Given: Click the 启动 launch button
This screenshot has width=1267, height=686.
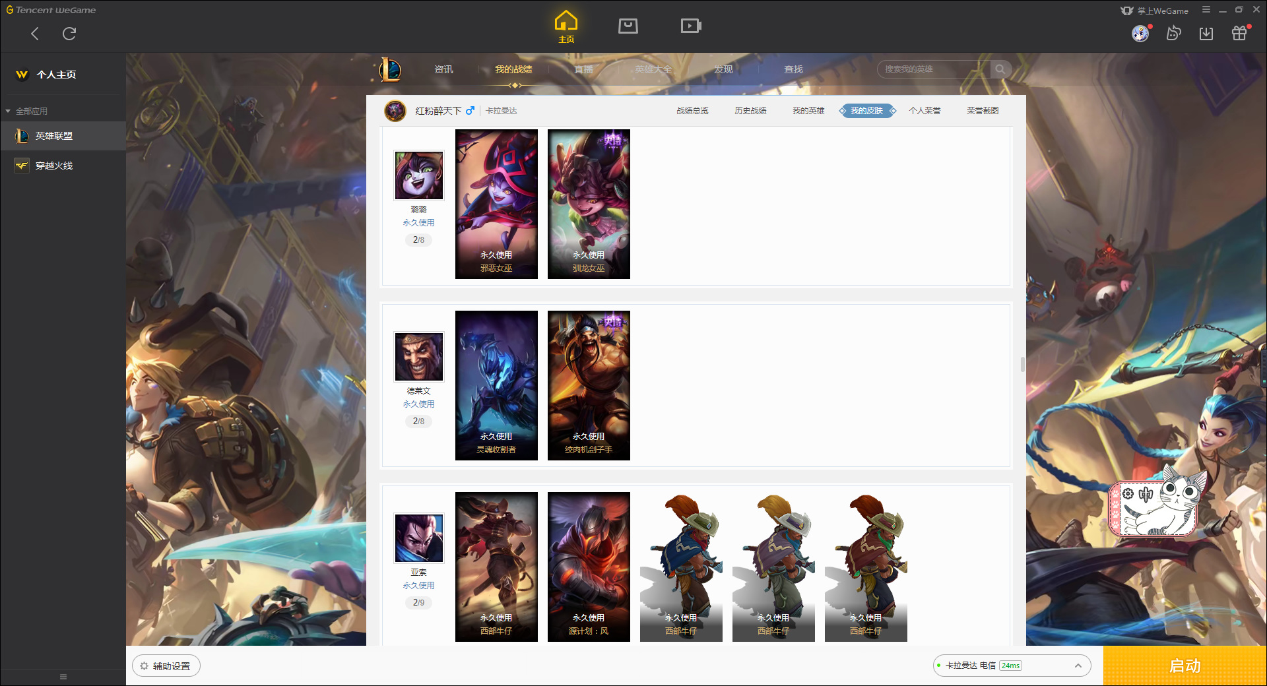Looking at the screenshot, I should [1185, 666].
